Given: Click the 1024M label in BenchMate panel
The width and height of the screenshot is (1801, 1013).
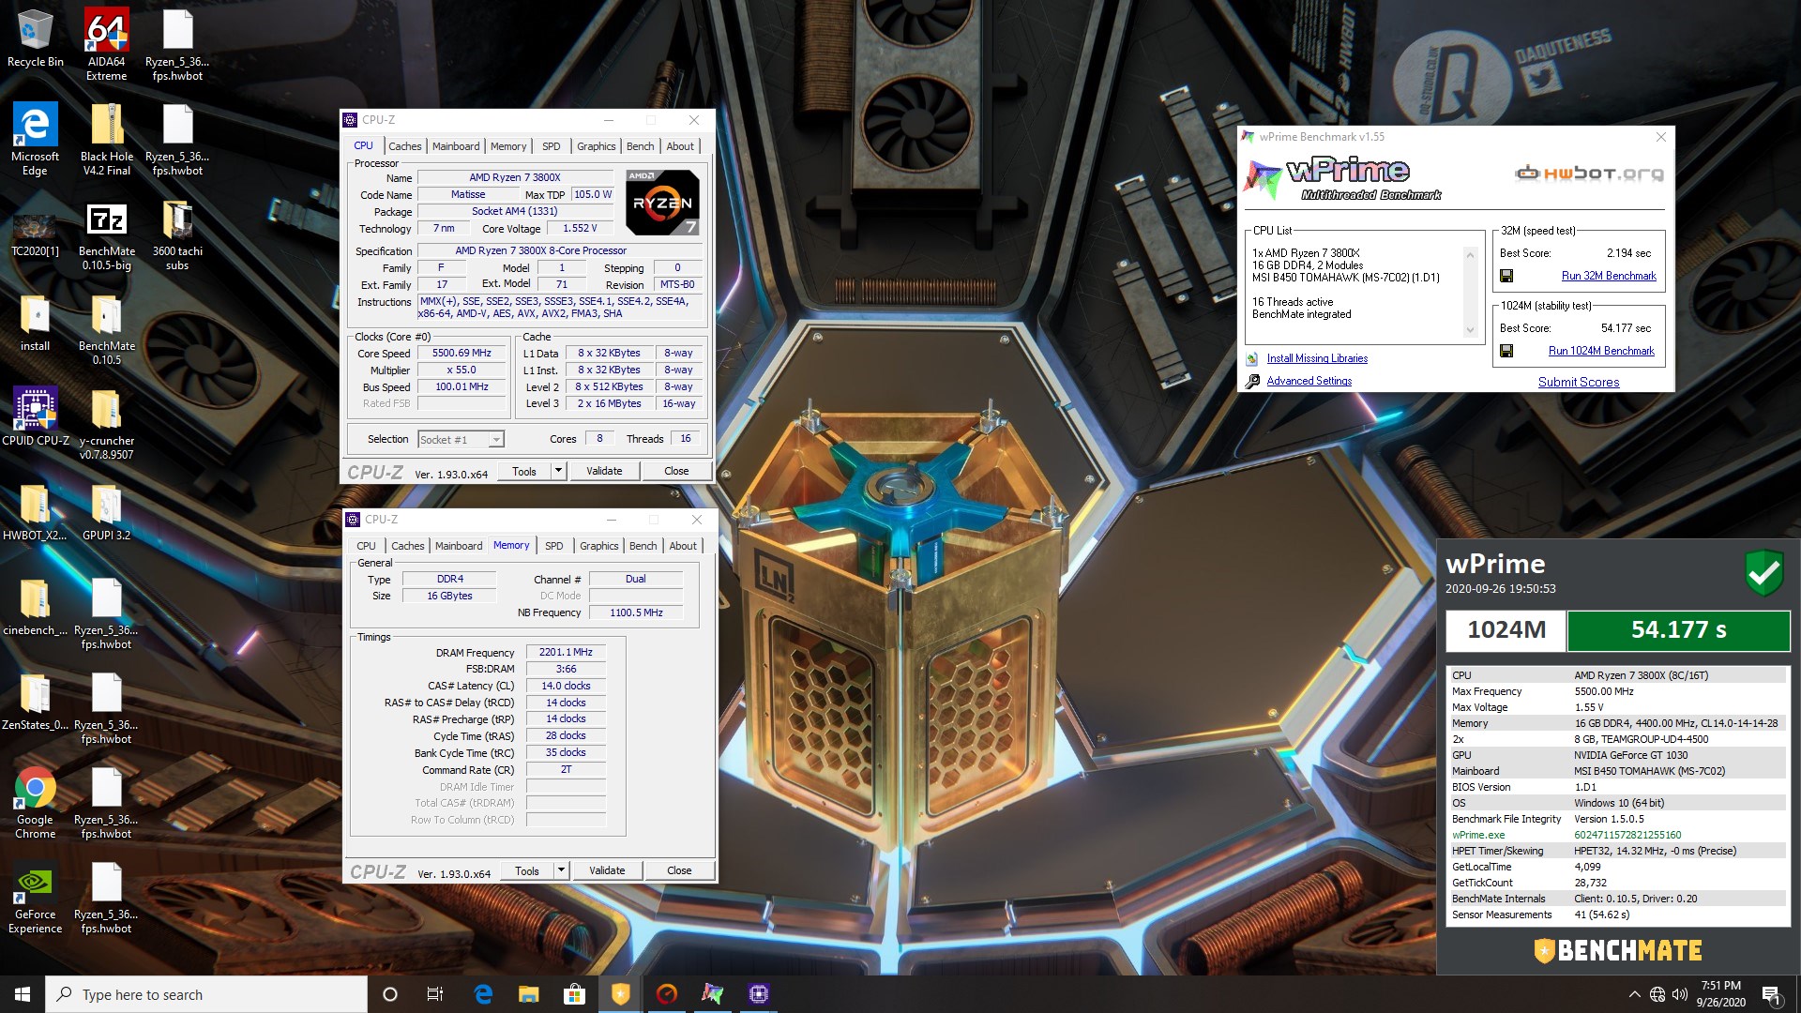Looking at the screenshot, I should coord(1506,630).
